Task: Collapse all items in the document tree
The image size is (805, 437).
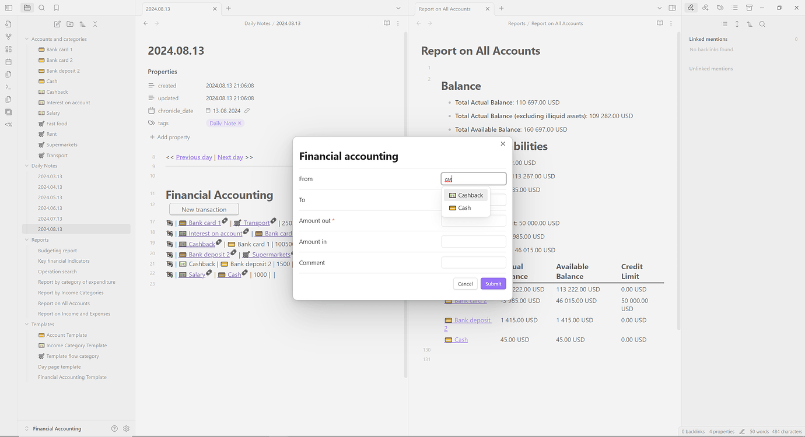Action: [95, 24]
